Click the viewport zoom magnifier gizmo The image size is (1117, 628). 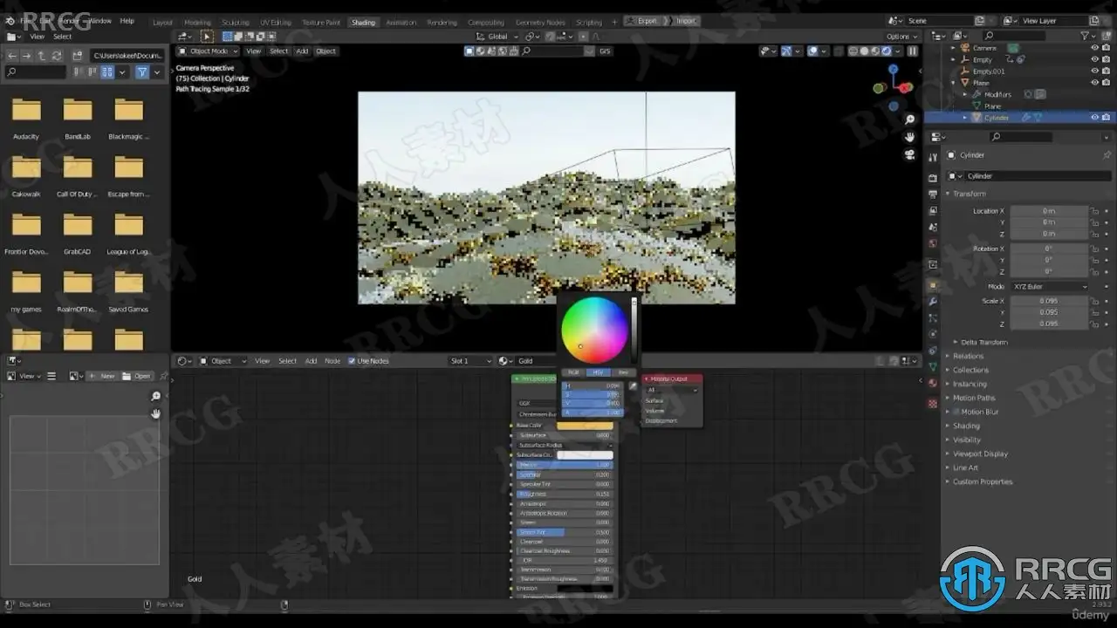point(909,119)
